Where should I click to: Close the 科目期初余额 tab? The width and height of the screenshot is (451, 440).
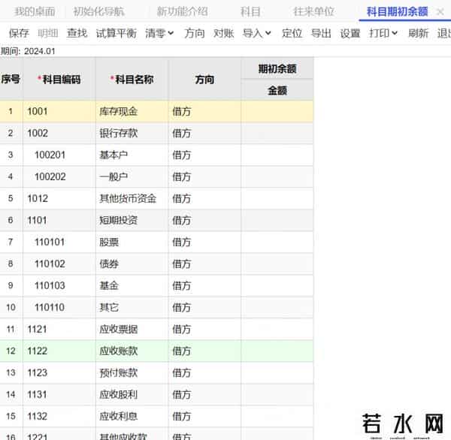440,11
